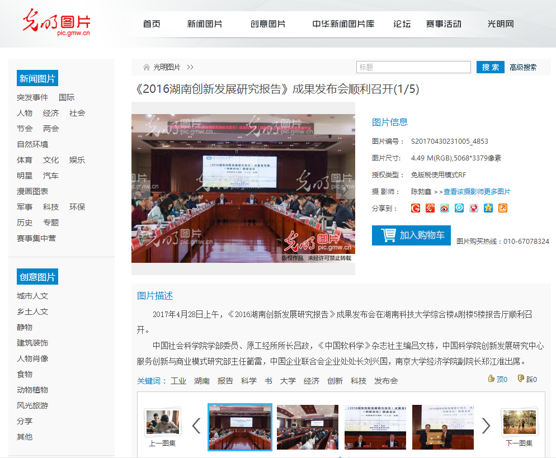Viewport: 556px width, 458px height.
Task: Click the 加入购物车 button
Action: pos(411,235)
